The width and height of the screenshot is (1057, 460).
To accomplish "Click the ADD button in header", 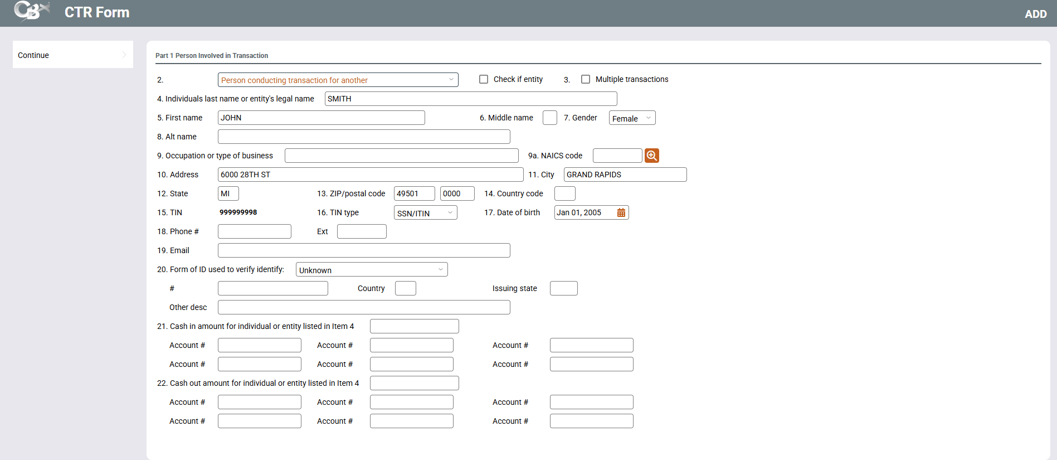I will pos(1035,14).
